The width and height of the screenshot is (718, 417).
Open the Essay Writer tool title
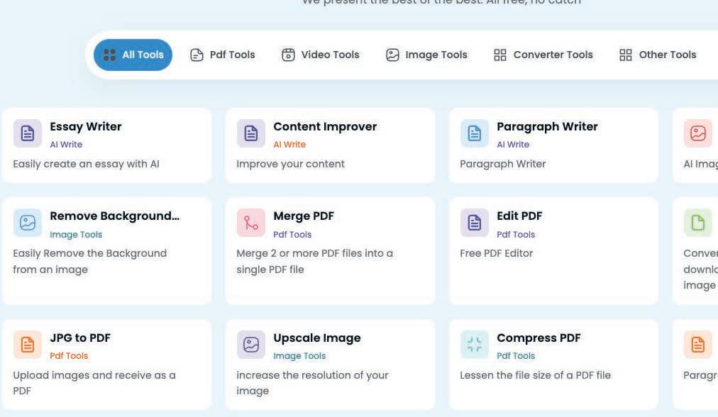[86, 126]
